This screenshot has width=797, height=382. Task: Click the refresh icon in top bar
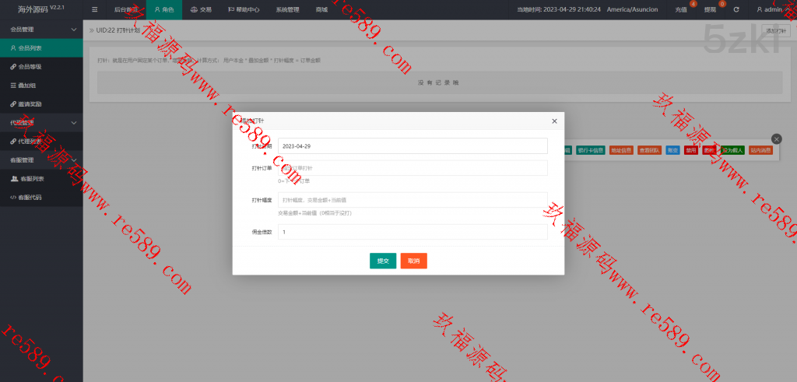click(x=736, y=9)
